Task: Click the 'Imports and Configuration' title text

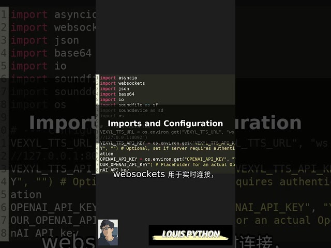Action: (x=165, y=123)
